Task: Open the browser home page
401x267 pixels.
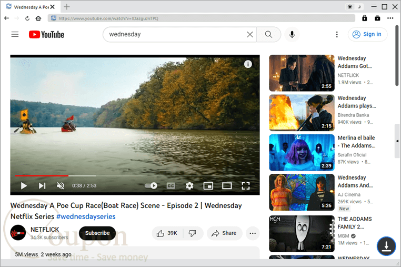Action: pyautogui.click(x=38, y=18)
